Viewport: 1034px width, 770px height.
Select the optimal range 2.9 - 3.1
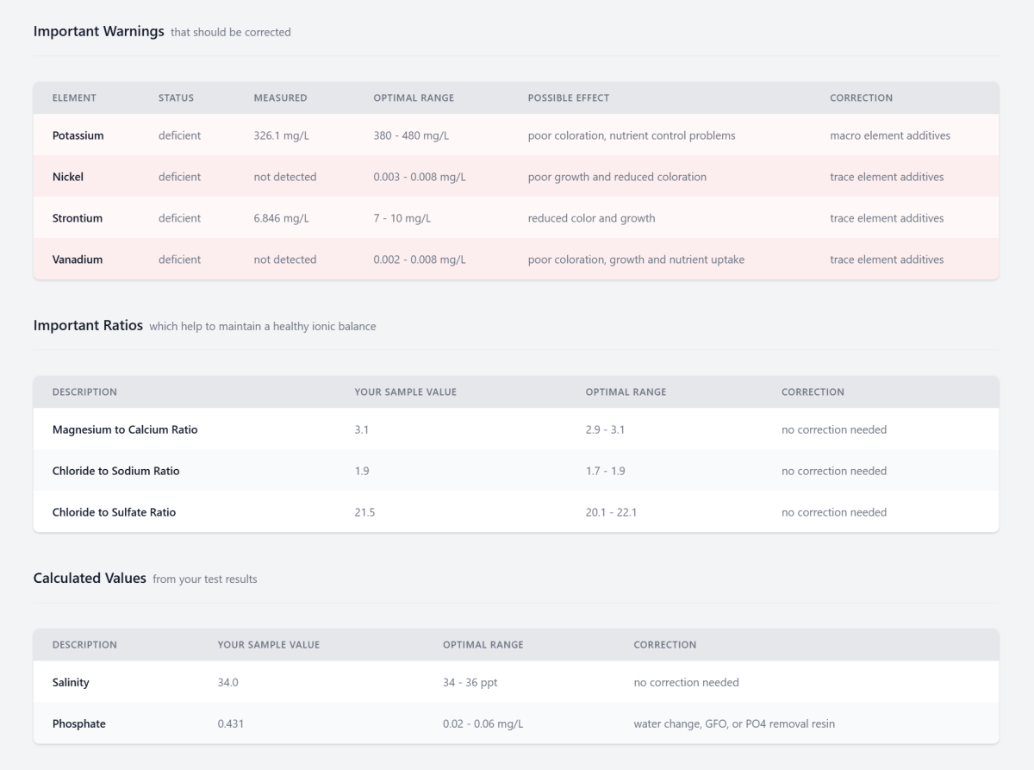coord(605,429)
